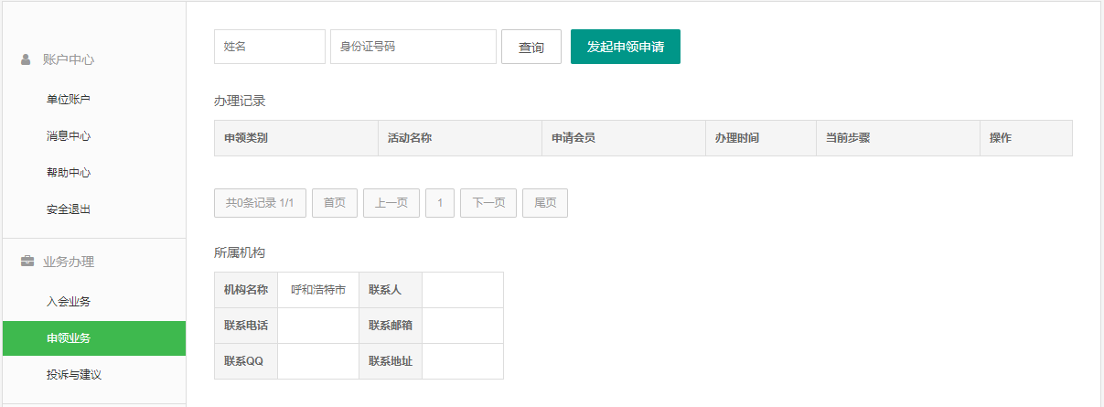This screenshot has width=1104, height=407.
Task: Click the 账户中心 user icon
Action: point(26,59)
